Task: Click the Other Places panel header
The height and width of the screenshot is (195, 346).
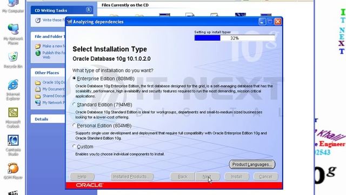Action: (48, 73)
